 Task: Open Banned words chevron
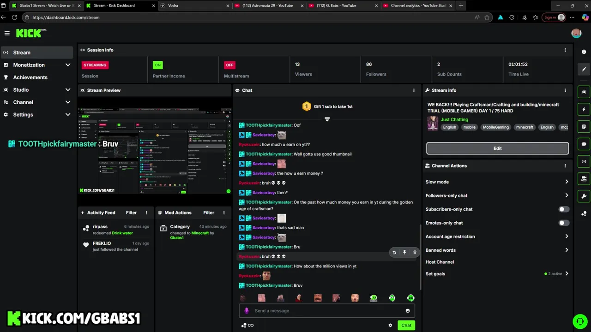[567, 250]
